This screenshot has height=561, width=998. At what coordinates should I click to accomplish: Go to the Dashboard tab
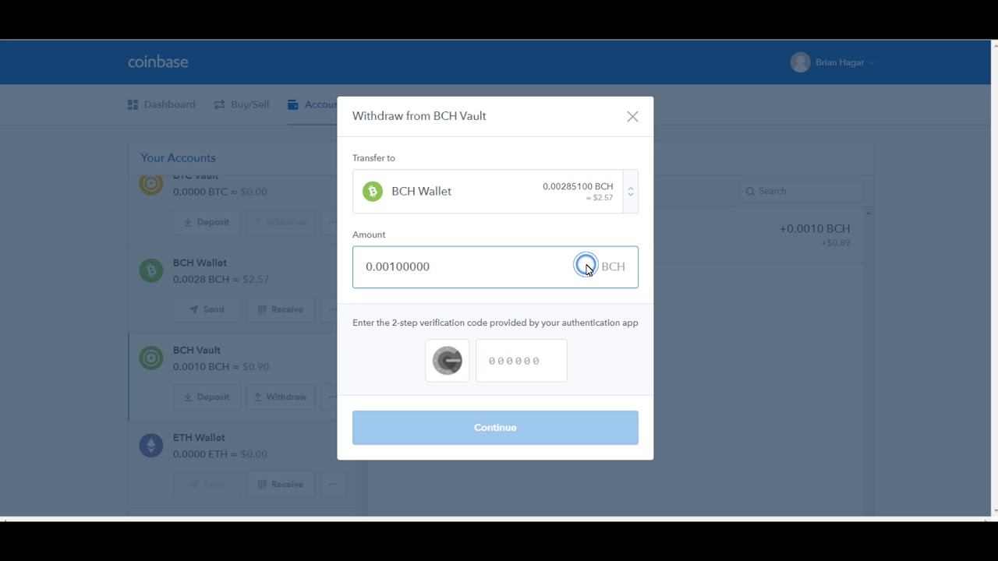pos(161,104)
